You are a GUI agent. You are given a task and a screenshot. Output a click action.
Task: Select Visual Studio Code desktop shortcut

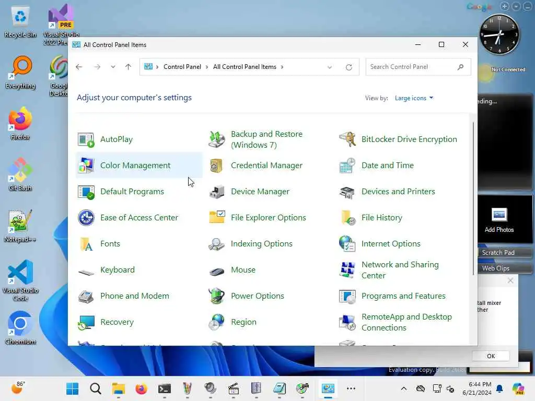click(20, 280)
